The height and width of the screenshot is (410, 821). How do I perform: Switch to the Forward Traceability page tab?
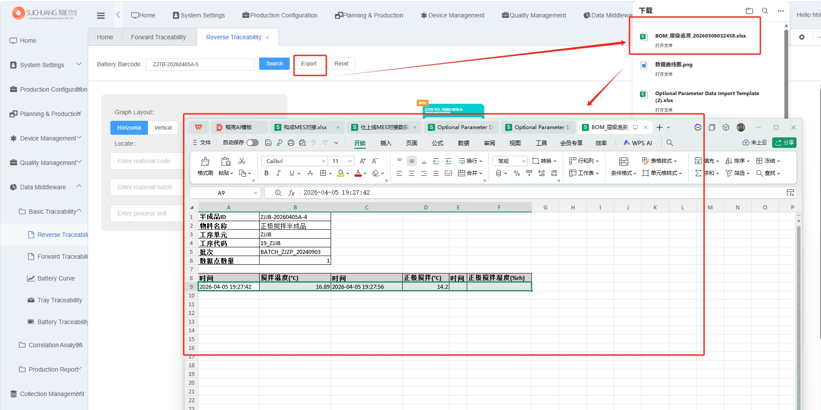tap(158, 37)
